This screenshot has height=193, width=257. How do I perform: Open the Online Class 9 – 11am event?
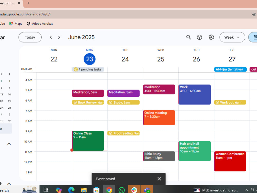point(88,141)
